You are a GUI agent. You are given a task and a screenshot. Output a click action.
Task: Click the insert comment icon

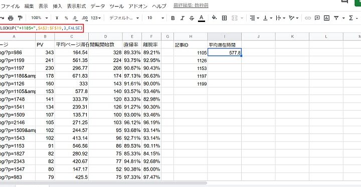pyautogui.click(x=317, y=18)
